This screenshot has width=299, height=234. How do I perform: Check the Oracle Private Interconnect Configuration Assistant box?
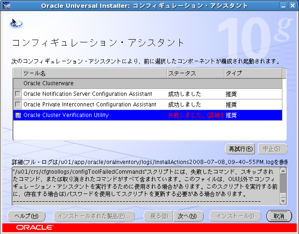point(18,104)
